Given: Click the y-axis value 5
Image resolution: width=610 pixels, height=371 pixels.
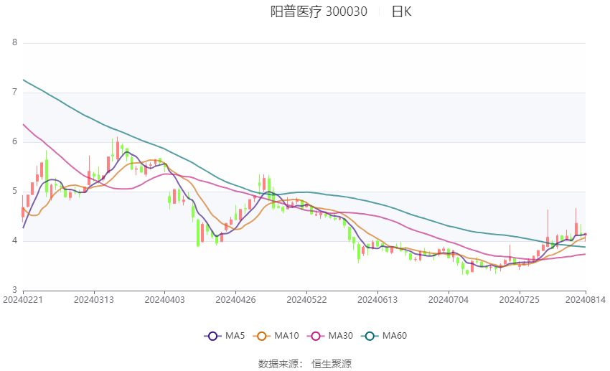Looking at the screenshot, I should [15, 191].
